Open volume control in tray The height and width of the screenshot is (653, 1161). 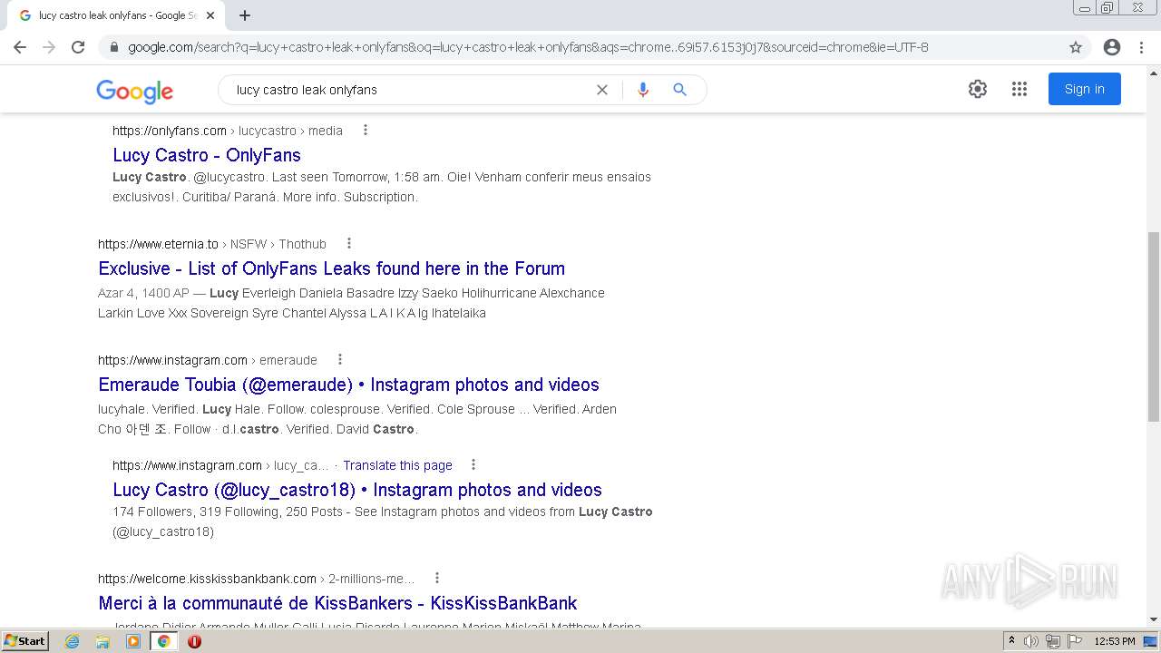click(1031, 641)
